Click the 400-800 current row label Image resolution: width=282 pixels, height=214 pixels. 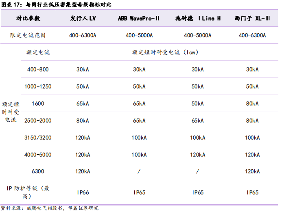[38, 69]
